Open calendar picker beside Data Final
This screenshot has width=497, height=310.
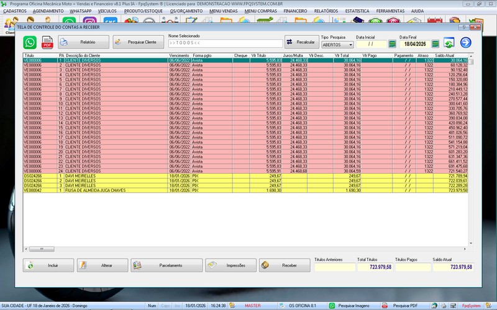click(435, 44)
